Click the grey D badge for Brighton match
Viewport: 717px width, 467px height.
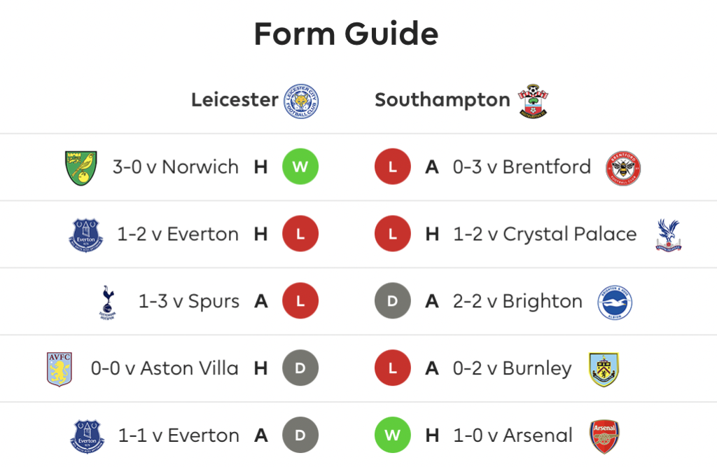[392, 301]
